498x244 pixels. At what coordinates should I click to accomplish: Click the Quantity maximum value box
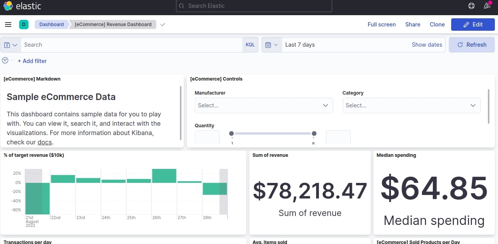(x=338, y=138)
